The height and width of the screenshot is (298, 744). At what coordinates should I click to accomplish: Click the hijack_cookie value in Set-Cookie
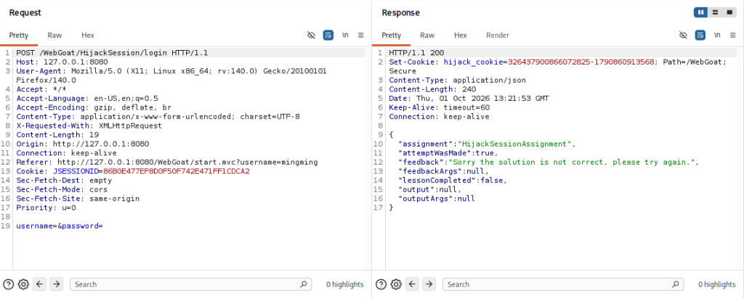click(581, 62)
